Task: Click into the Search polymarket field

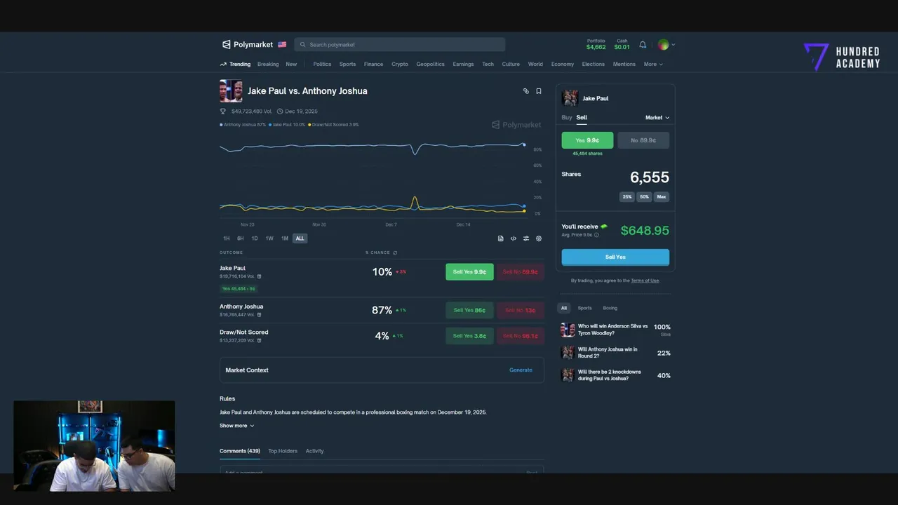Action: tap(400, 45)
